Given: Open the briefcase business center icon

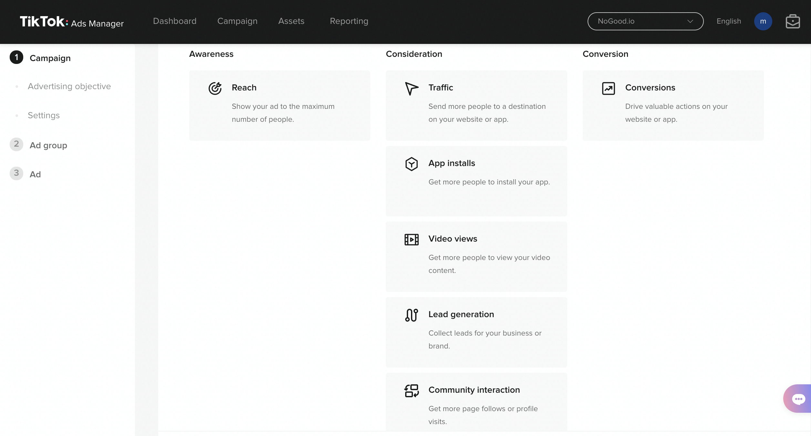Looking at the screenshot, I should 793,21.
